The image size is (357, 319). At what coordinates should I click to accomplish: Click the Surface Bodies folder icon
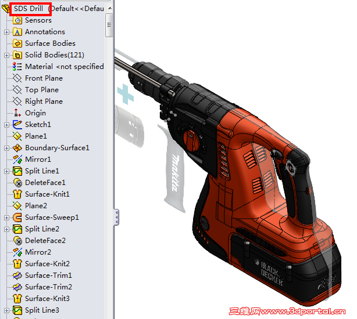coord(17,43)
